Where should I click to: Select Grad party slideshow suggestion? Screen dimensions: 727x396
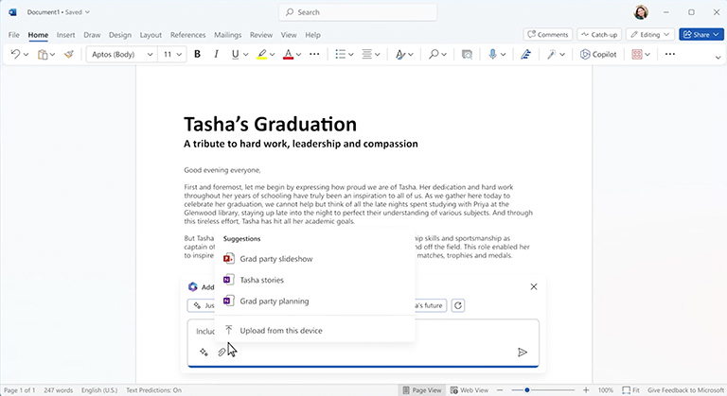[x=275, y=259]
